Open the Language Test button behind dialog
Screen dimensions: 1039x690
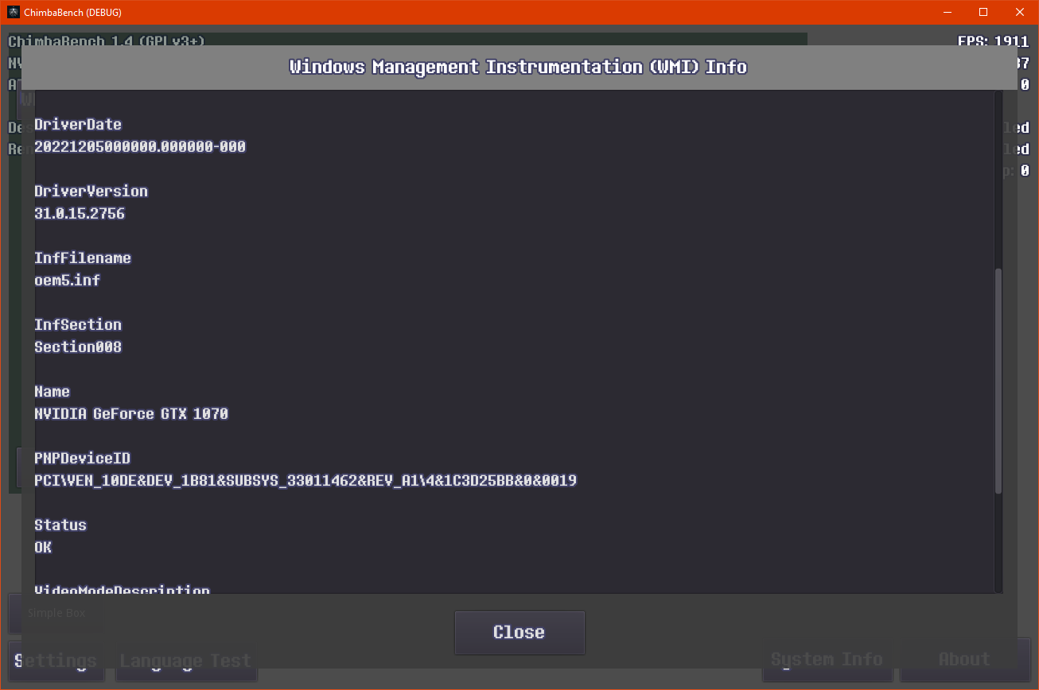tap(185, 661)
